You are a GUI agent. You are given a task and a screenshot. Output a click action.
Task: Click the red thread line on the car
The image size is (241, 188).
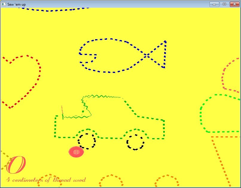point(62,111)
